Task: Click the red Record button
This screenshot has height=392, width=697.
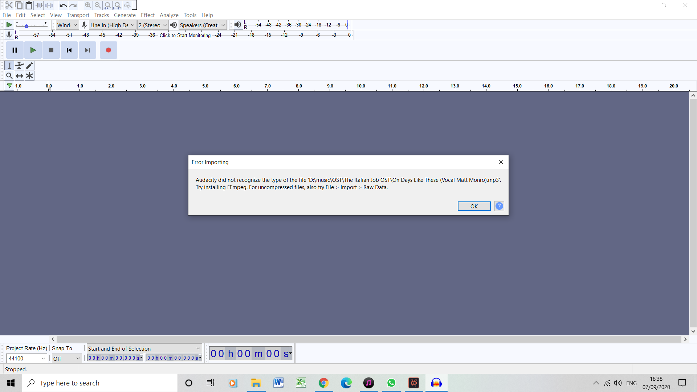Action: tap(109, 50)
